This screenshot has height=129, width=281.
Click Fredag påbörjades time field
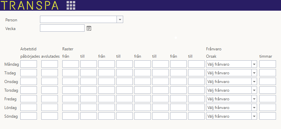tap(29, 99)
